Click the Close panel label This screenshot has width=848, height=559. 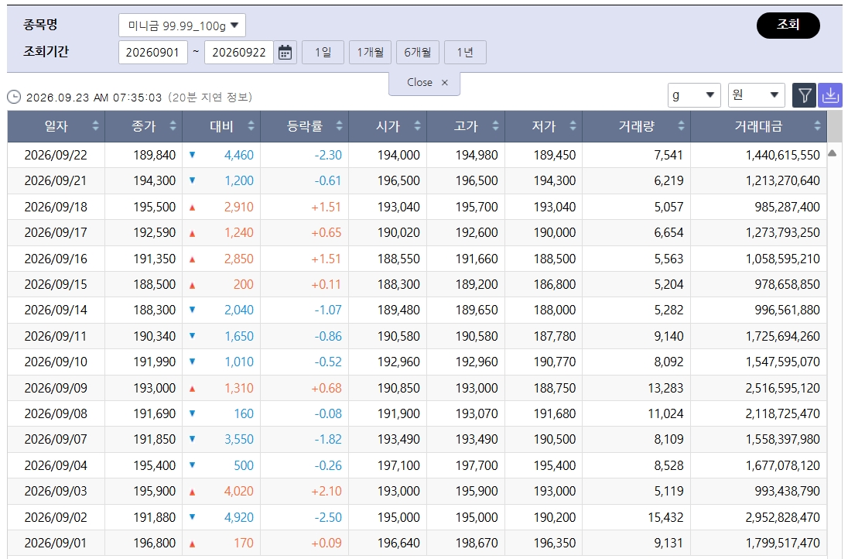[x=419, y=82]
